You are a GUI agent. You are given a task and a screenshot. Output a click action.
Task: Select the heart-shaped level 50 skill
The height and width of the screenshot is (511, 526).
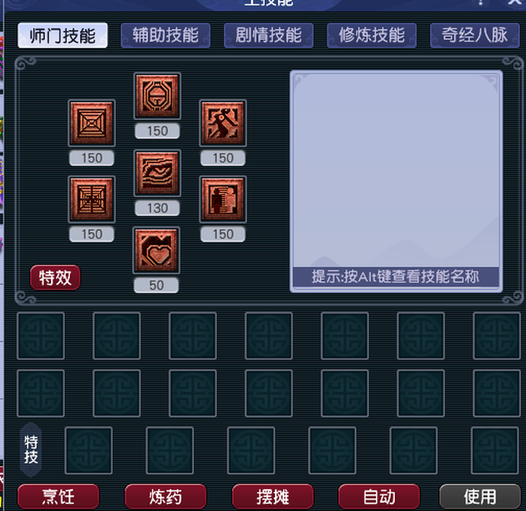click(x=157, y=250)
